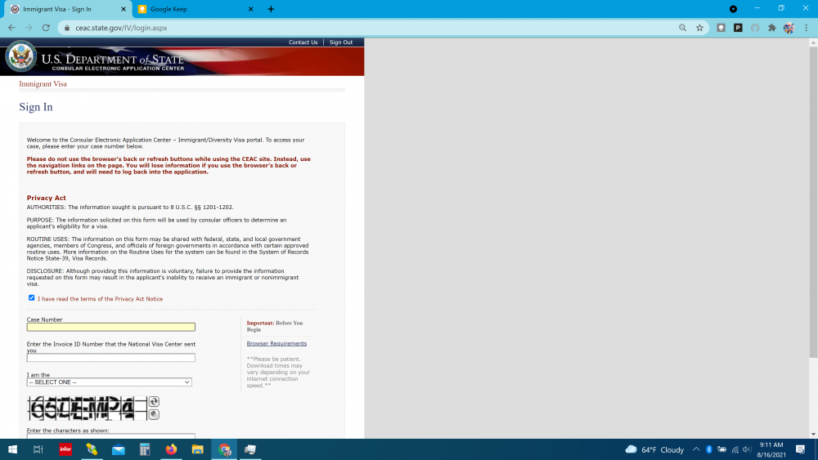Open the tab search dropdown circle

pos(733,9)
